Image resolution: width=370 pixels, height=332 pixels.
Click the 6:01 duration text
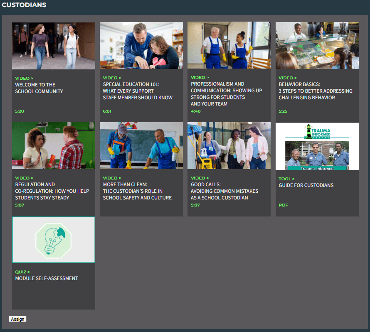[107, 111]
